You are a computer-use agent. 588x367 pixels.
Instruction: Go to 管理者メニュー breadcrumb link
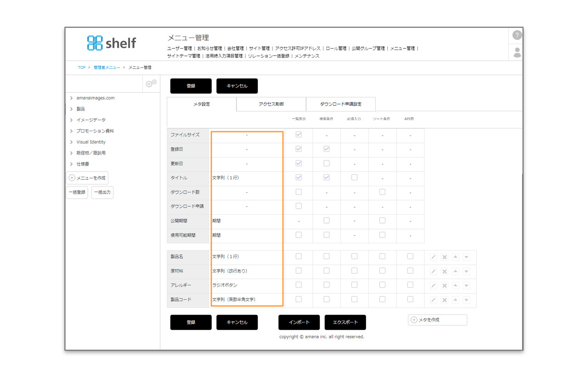pos(107,67)
